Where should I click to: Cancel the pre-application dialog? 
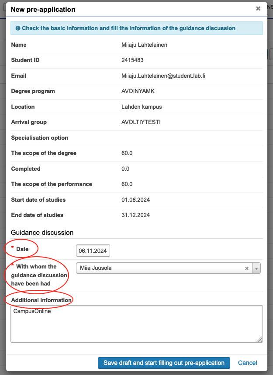point(247,363)
